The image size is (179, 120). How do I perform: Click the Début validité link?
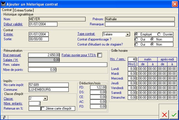13,24
